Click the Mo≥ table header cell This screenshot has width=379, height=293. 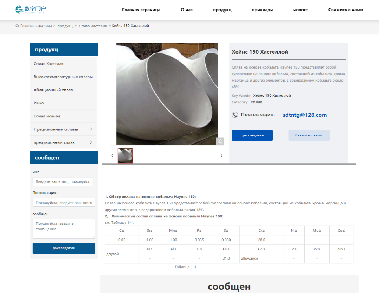(x=317, y=230)
